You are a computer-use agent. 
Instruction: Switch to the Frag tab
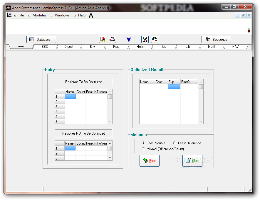coord(116,47)
